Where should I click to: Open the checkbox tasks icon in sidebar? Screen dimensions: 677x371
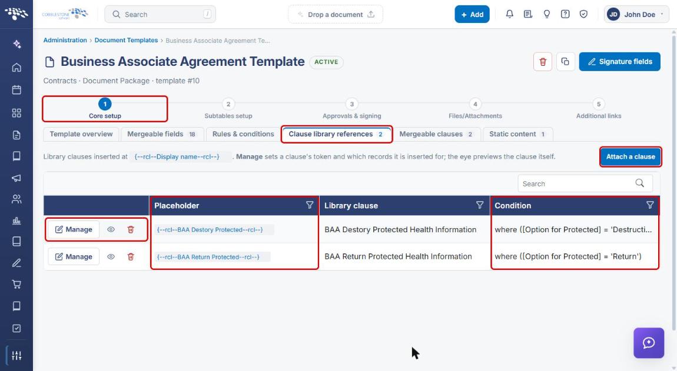point(16,328)
